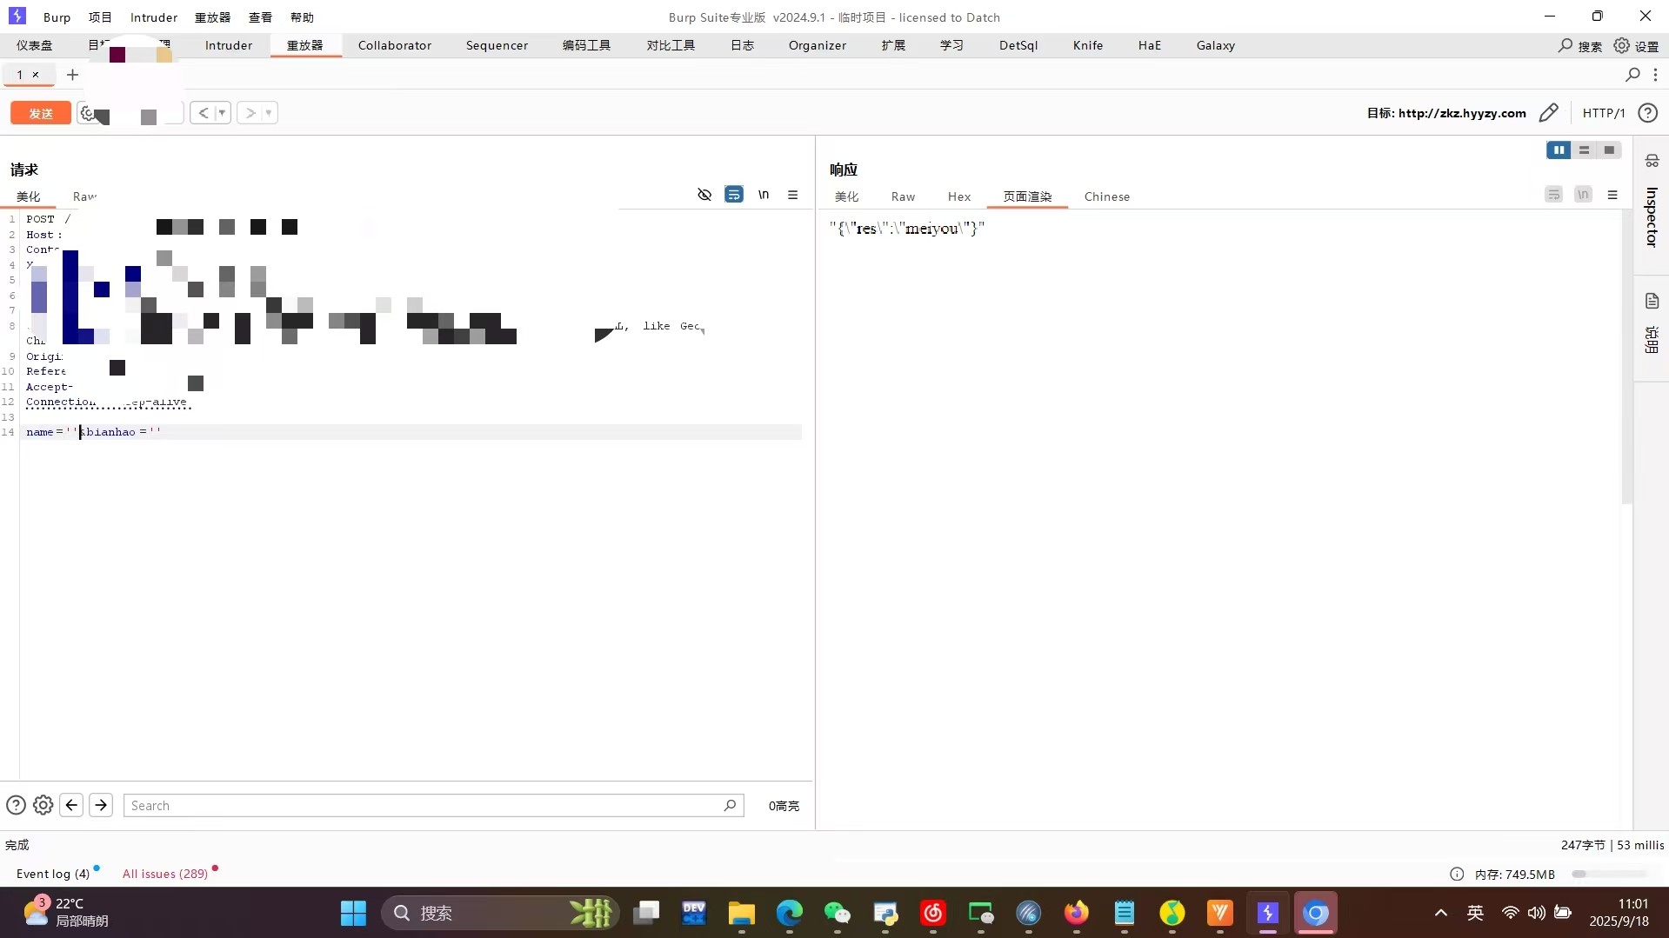The height and width of the screenshot is (938, 1669).
Task: Select top-bottom split layout icon
Action: click(1584, 150)
